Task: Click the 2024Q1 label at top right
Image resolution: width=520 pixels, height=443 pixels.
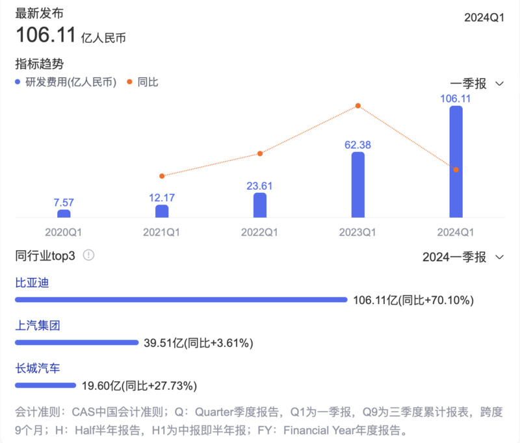Action: pyautogui.click(x=484, y=18)
